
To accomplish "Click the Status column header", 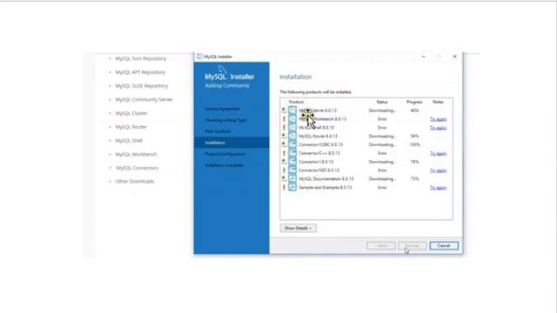I will coord(382,102).
